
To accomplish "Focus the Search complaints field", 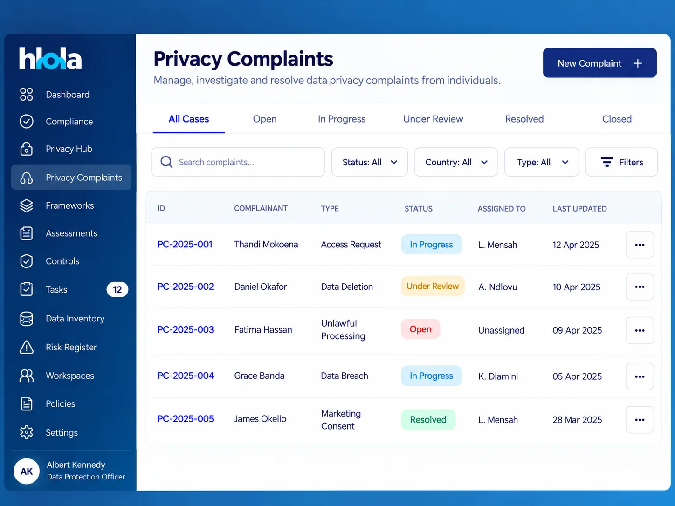I will pos(238,162).
